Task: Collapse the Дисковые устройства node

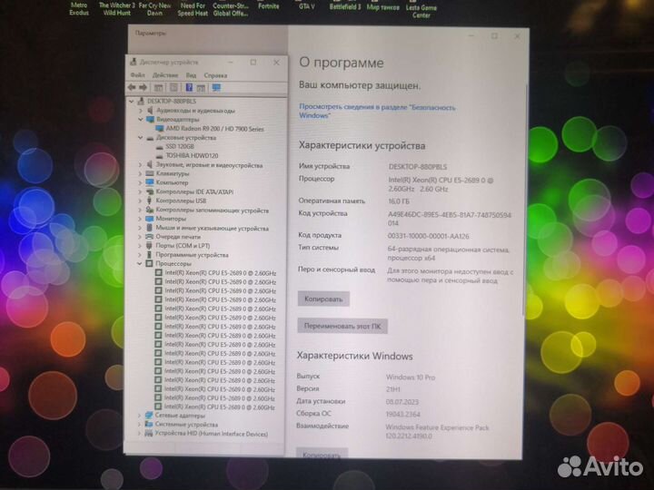Action: (x=141, y=138)
